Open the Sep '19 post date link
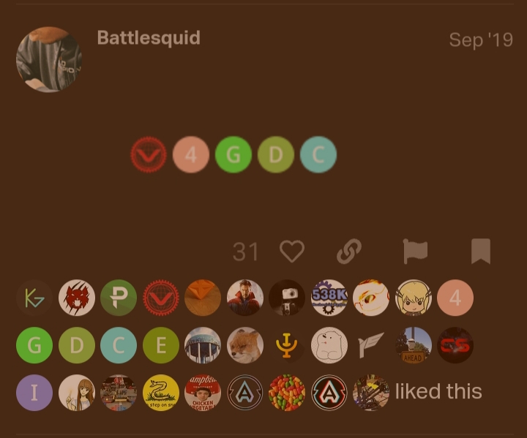527x438 pixels. [x=481, y=40]
